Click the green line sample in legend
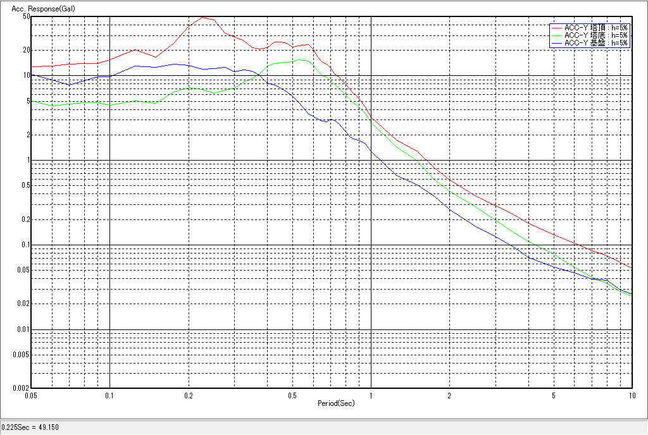 pos(556,35)
